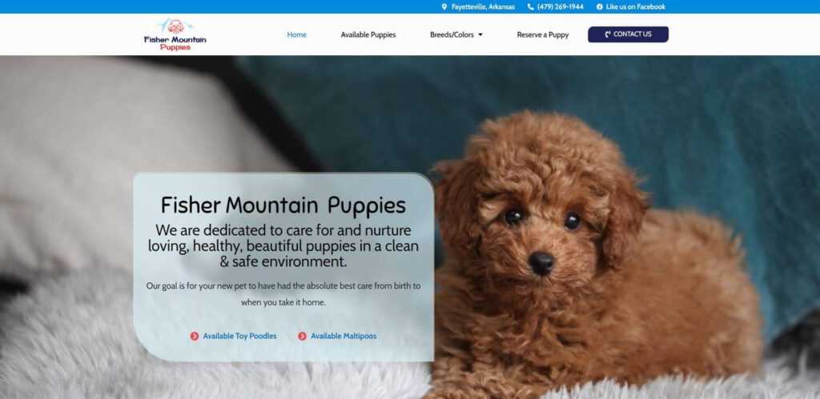Open the Available Puppies page
The width and height of the screenshot is (820, 399).
pos(368,35)
